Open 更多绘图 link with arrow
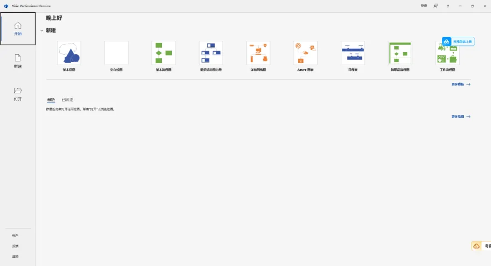This screenshot has width=491, height=266. point(461,116)
